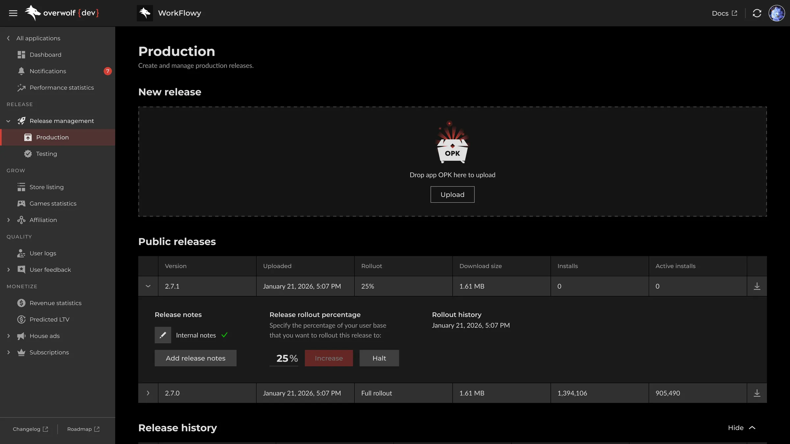
Task: Click the WorkFlowy app icon
Action: pyautogui.click(x=145, y=13)
